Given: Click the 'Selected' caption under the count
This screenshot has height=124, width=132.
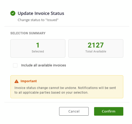Looking at the screenshot, I should 38,51.
